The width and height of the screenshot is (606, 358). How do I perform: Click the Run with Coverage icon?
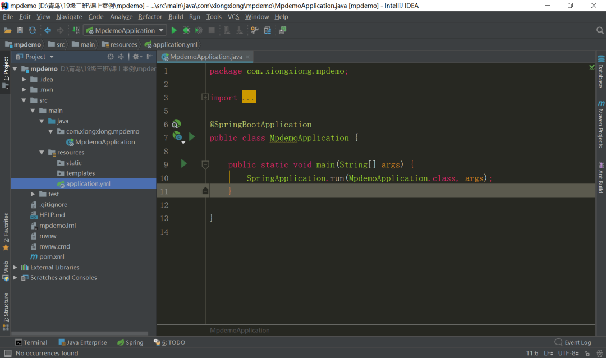[x=199, y=30]
